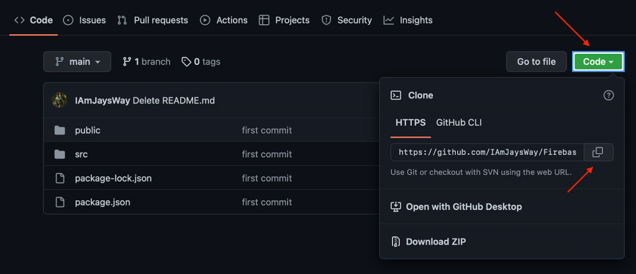
Task: Click the clone URL text field
Action: click(x=487, y=152)
